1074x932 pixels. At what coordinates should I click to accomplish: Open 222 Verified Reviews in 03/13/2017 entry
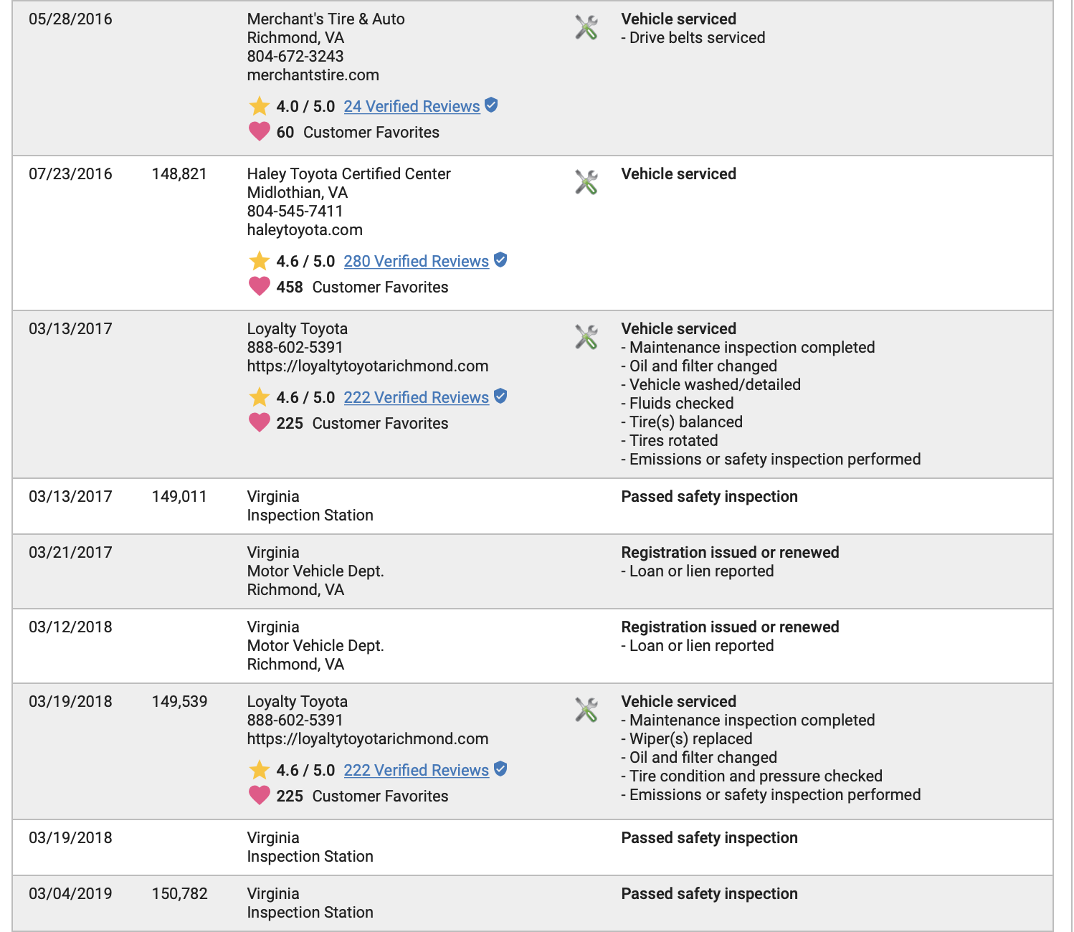click(416, 398)
